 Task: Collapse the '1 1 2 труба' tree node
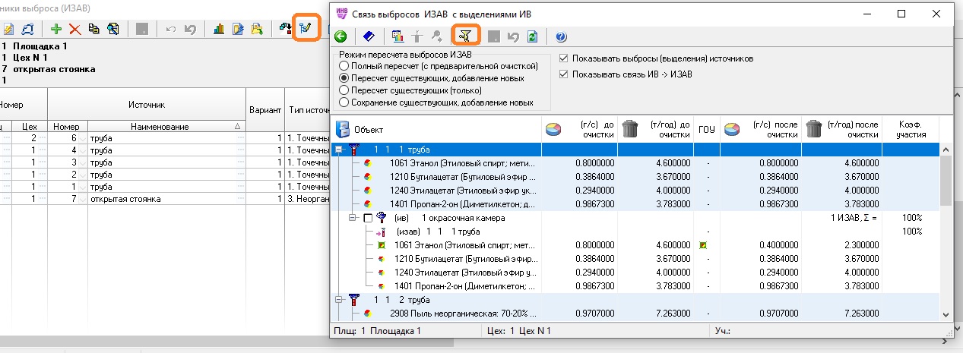(338, 300)
